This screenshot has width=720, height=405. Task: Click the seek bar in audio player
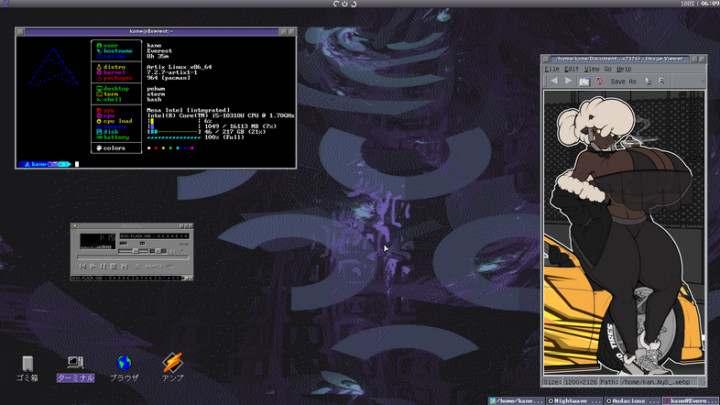coord(133,257)
